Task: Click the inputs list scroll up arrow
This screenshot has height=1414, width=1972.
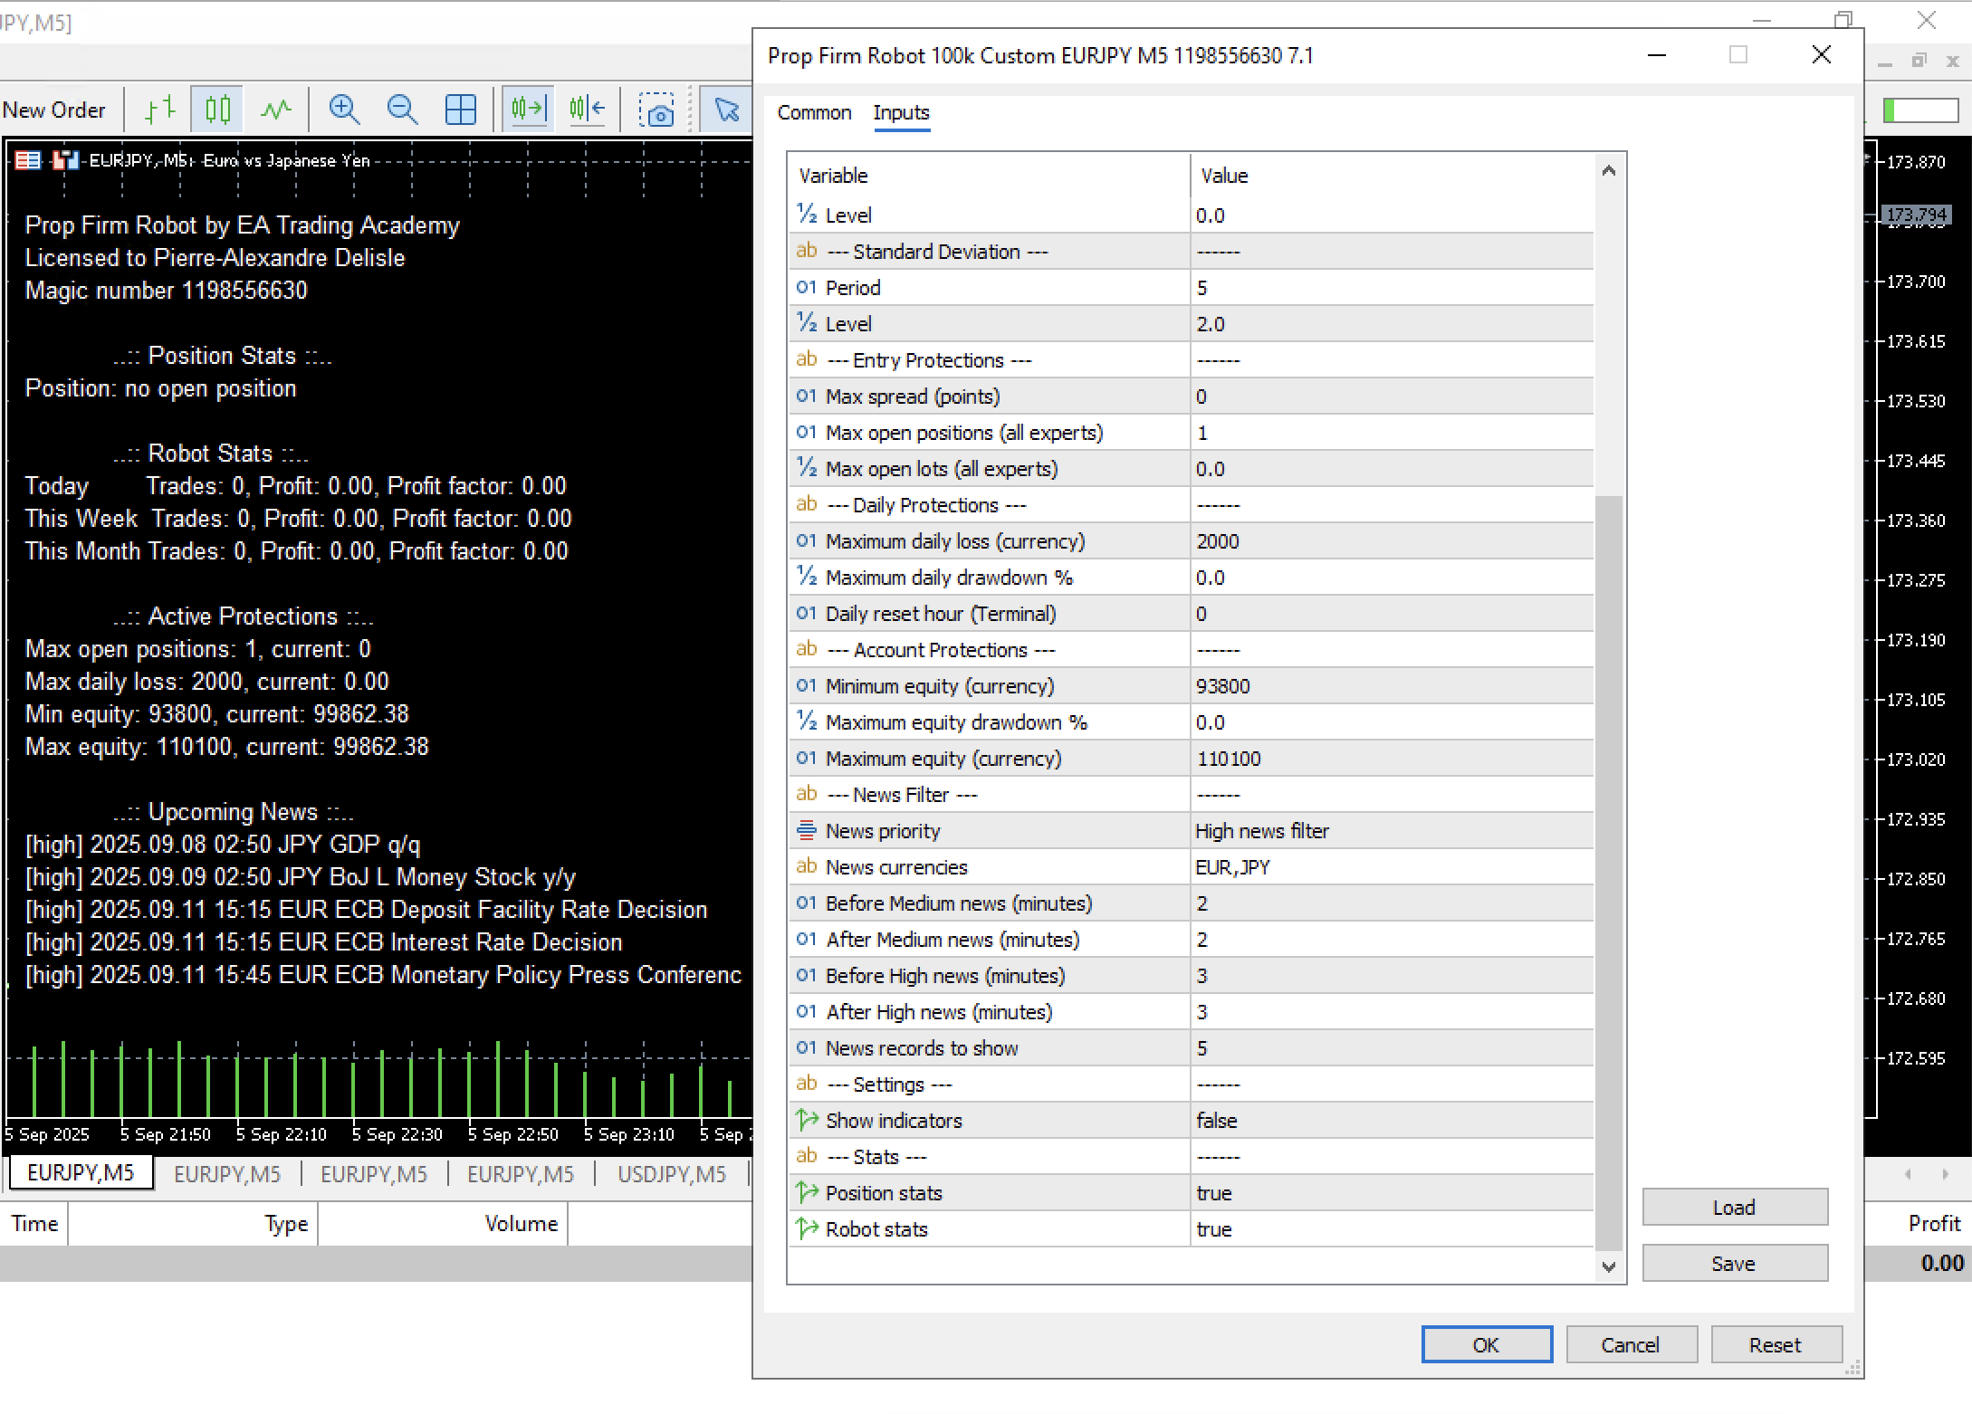Action: (x=1609, y=170)
